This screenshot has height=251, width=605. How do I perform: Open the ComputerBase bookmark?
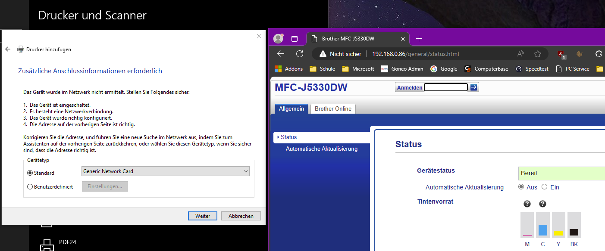coord(486,69)
